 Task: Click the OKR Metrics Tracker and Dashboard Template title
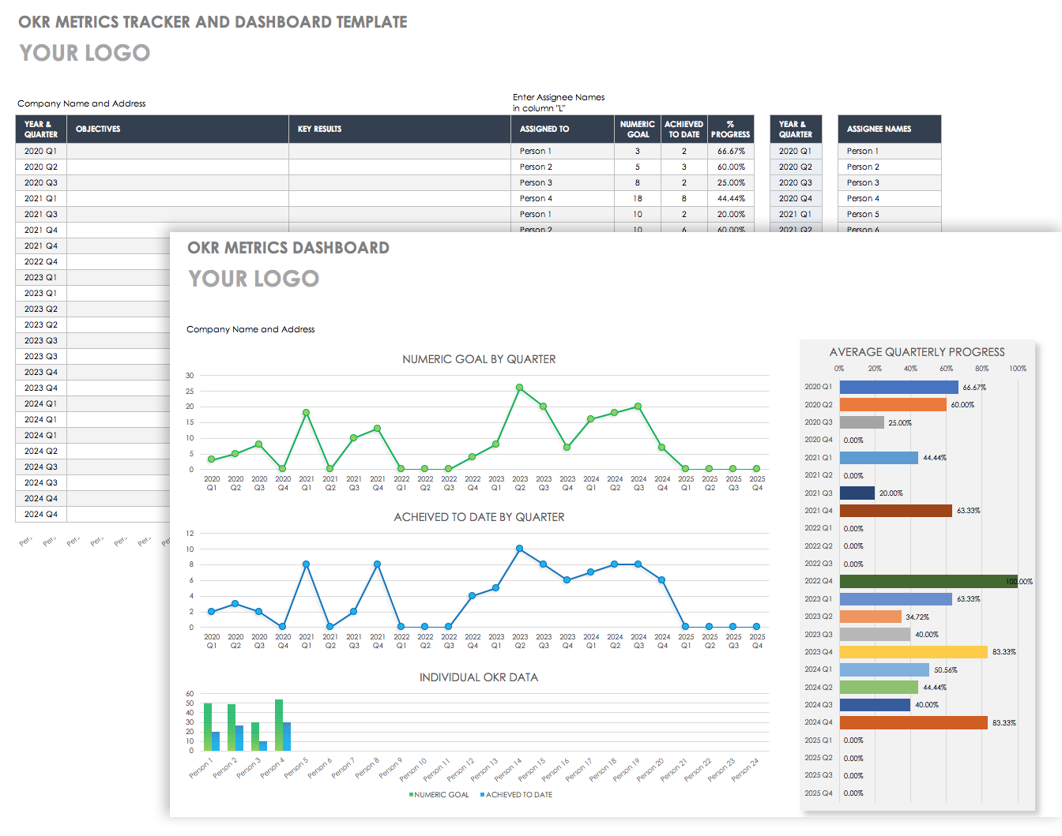pos(213,22)
